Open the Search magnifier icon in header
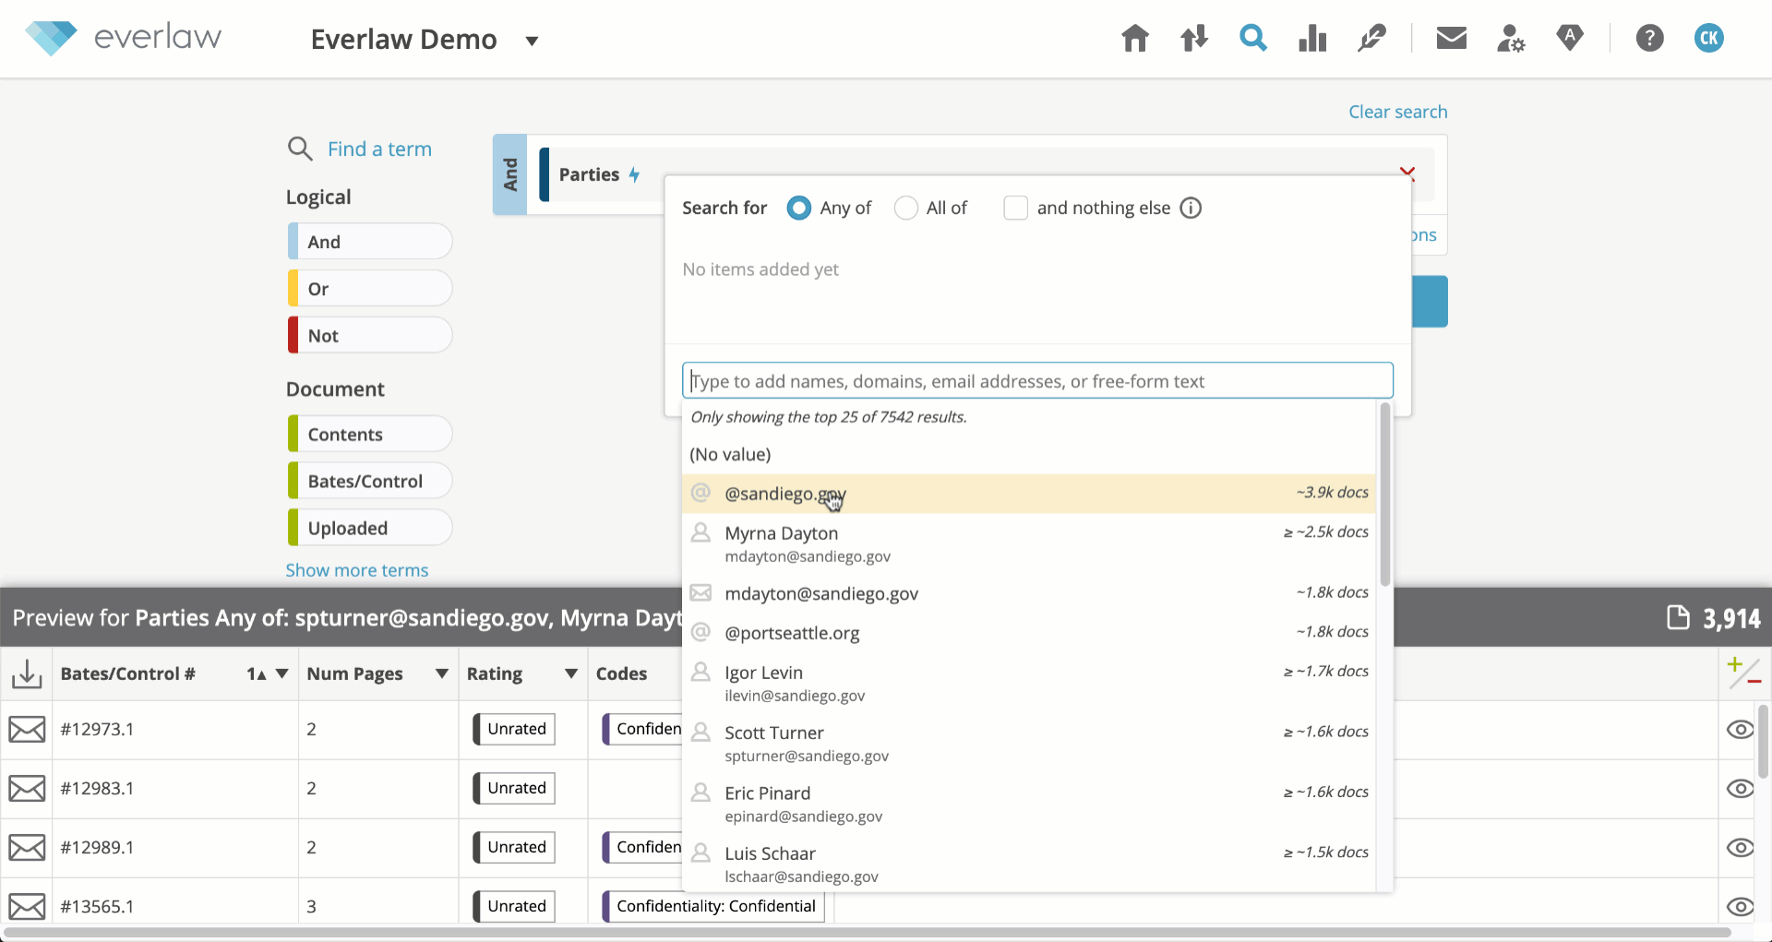Viewport: 1772px width, 942px height. coord(1252,39)
